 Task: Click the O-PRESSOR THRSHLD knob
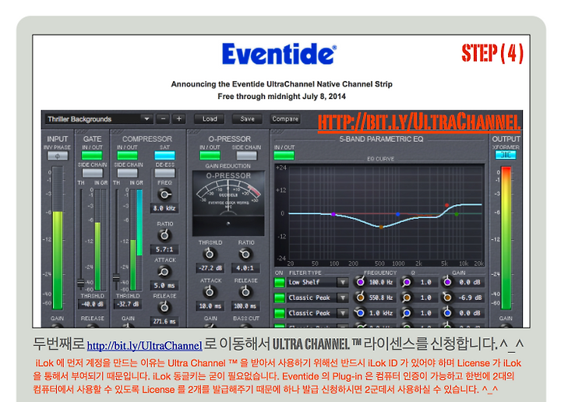coord(210,254)
